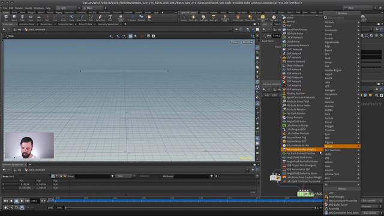The width and height of the screenshot is (384, 216).
Task: Click the Spot Light shelf tool
Action: (x=203, y=17)
